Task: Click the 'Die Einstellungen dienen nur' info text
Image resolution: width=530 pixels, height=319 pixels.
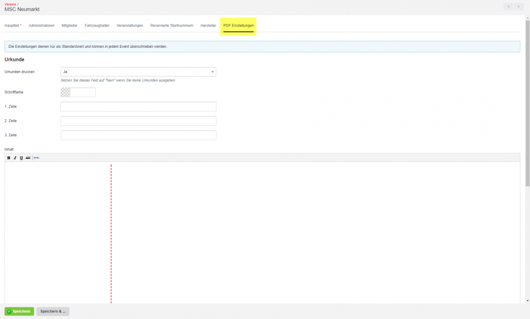Action: point(88,47)
